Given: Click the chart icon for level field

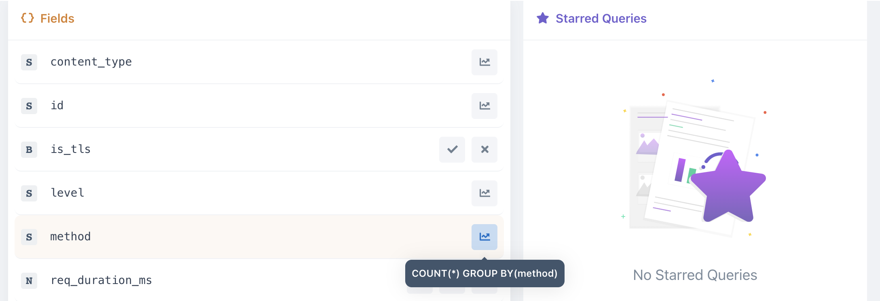Looking at the screenshot, I should pyautogui.click(x=484, y=193).
